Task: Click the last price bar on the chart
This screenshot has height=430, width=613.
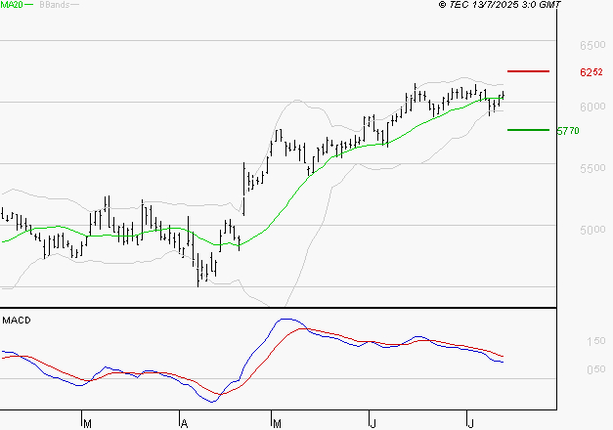Action: [x=504, y=95]
